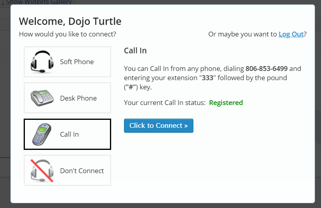
Task: Select the Desk Phone telephone icon
Action: [x=42, y=98]
